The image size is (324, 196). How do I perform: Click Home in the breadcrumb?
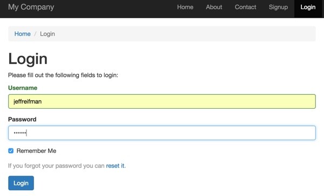click(22, 34)
